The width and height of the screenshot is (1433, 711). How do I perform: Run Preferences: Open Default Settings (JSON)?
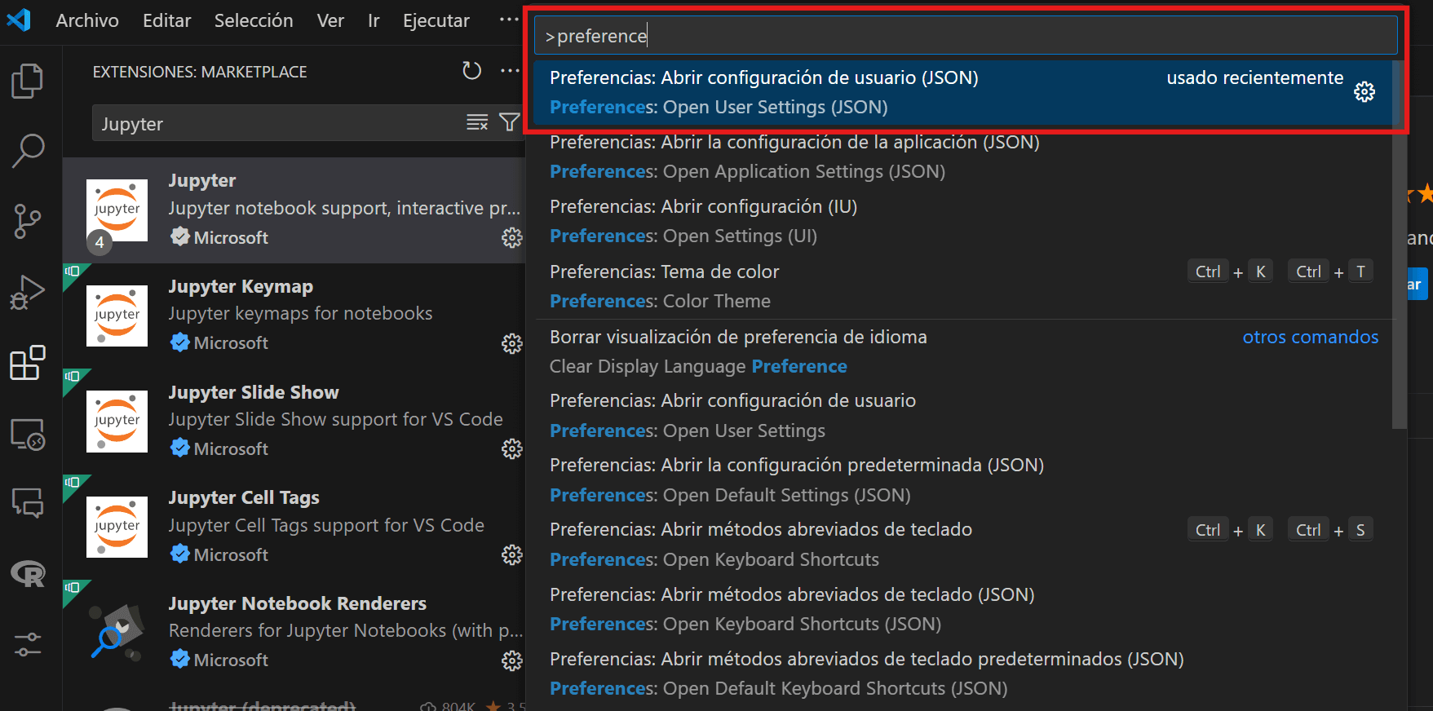click(963, 480)
